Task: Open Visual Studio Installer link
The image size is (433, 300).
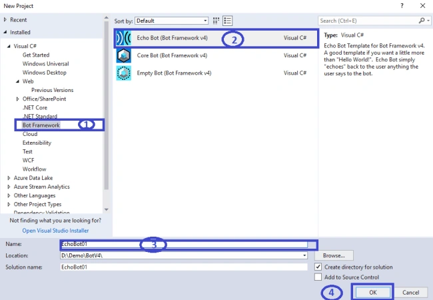Action: [x=55, y=231]
